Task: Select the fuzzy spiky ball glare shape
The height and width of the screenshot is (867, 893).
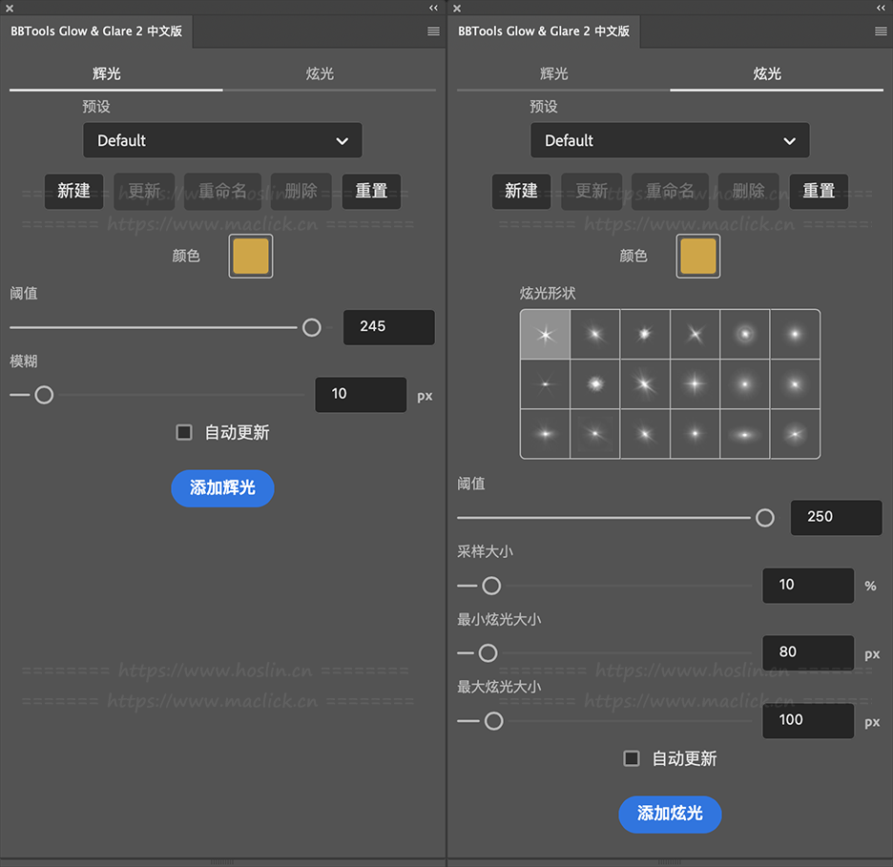Action: coord(595,384)
